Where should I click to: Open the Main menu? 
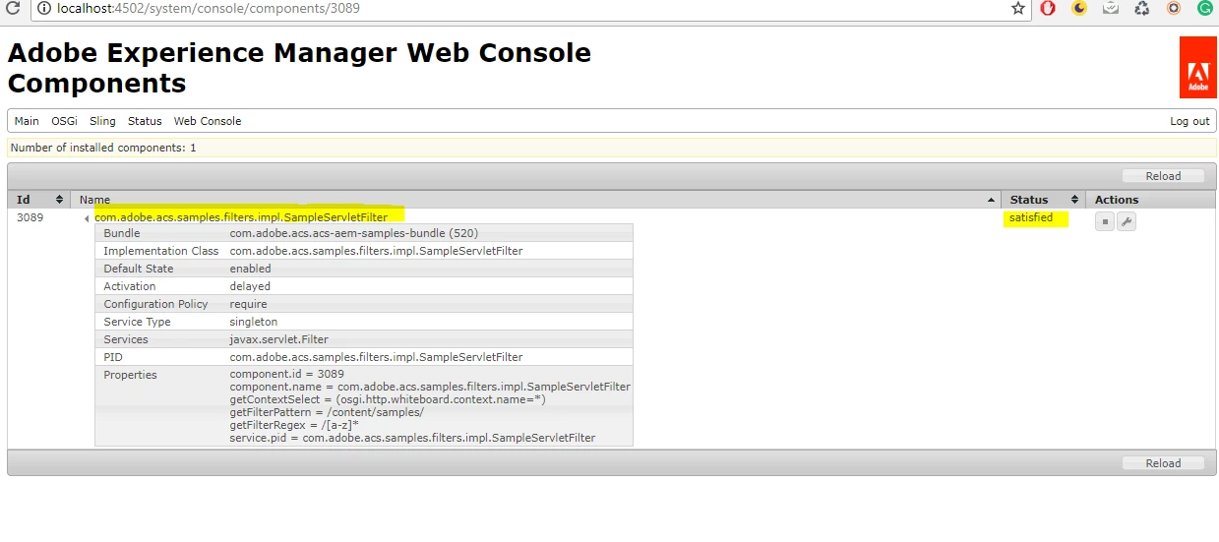(x=27, y=121)
